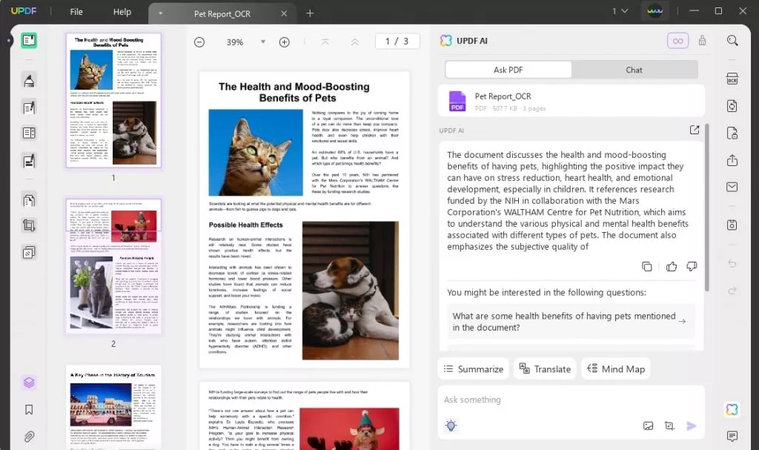Image resolution: width=759 pixels, height=450 pixels.
Task: Close the Pet Report_OCR tab
Action: pos(284,13)
